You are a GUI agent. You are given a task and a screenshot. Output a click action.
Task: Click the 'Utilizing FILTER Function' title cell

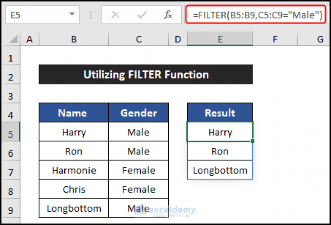coord(146,74)
